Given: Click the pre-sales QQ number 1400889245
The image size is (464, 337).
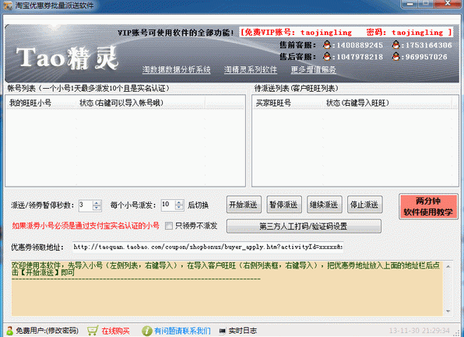Looking at the screenshot, I should pyautogui.click(x=360, y=45).
